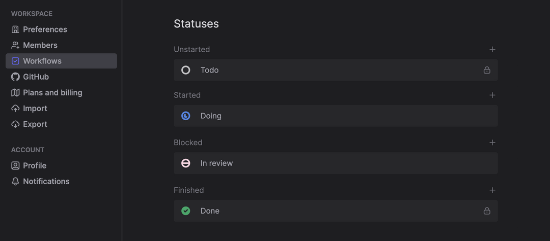Add a new Blocked status
The height and width of the screenshot is (241, 550).
tap(492, 143)
